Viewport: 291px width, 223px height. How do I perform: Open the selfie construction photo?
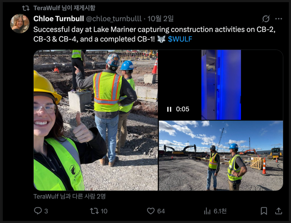[95, 120]
